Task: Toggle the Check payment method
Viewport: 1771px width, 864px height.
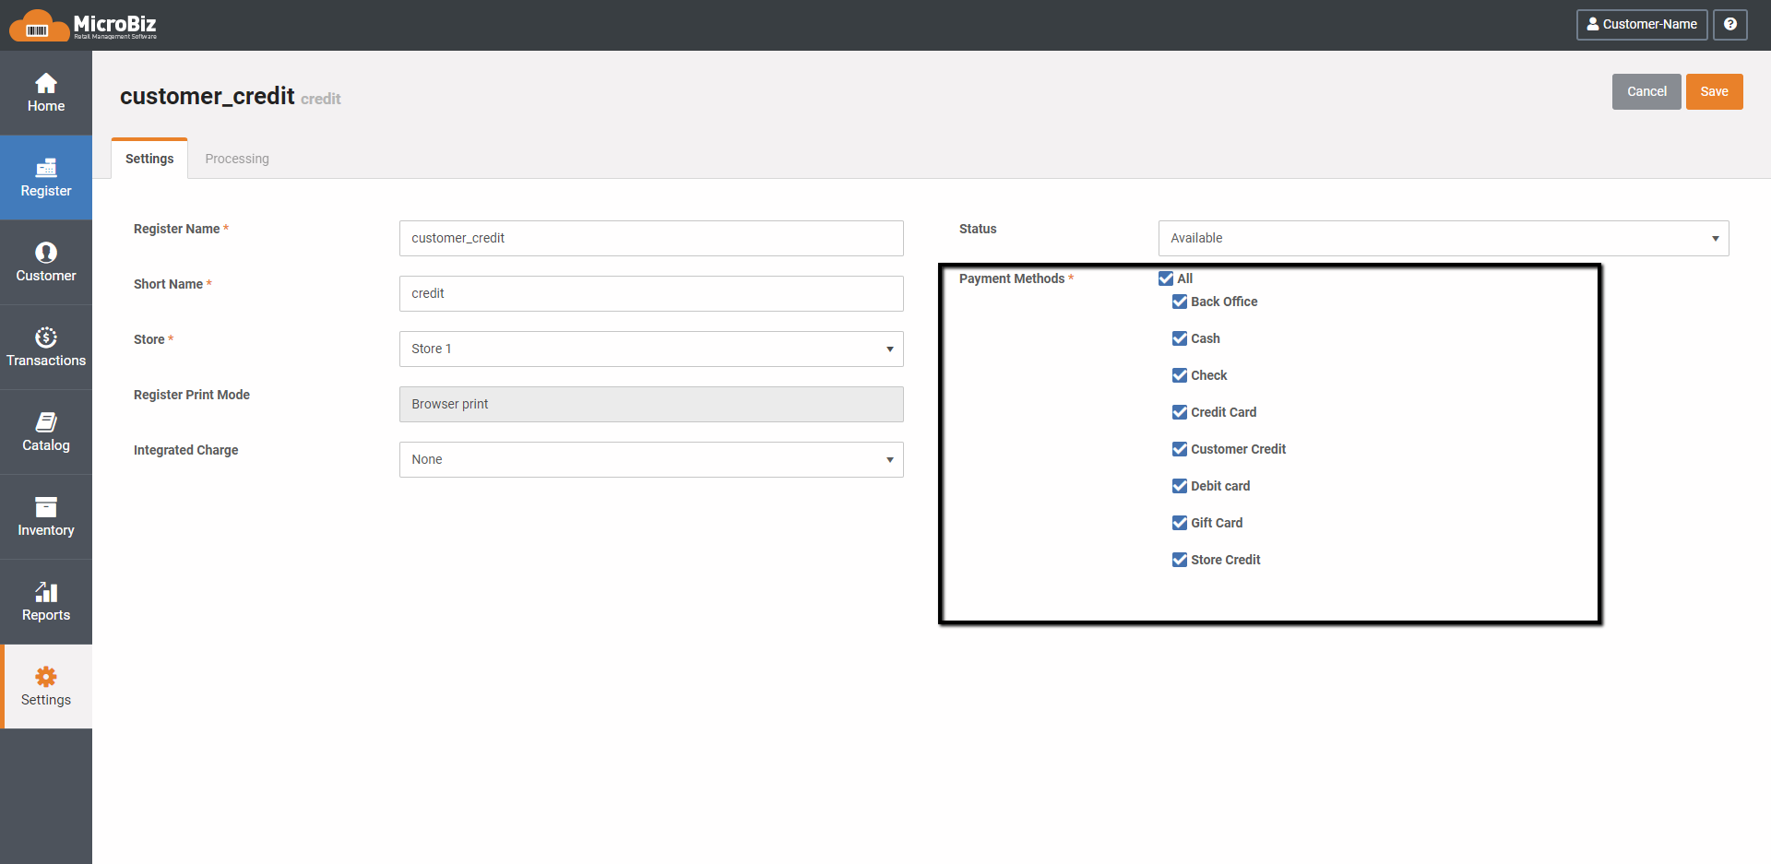Action: (x=1180, y=375)
